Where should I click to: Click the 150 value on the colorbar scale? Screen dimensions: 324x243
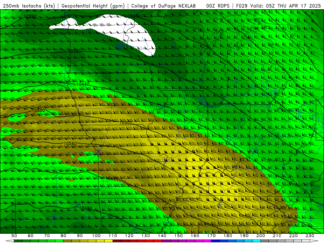pyautogui.click(x=179, y=236)
